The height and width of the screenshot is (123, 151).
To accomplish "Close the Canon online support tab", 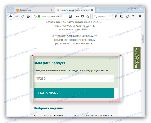I will (92, 10).
